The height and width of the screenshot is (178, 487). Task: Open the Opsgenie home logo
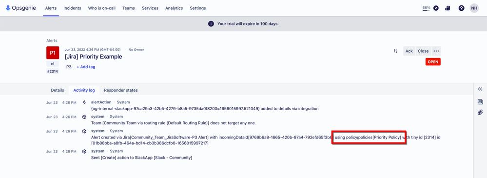21,8
